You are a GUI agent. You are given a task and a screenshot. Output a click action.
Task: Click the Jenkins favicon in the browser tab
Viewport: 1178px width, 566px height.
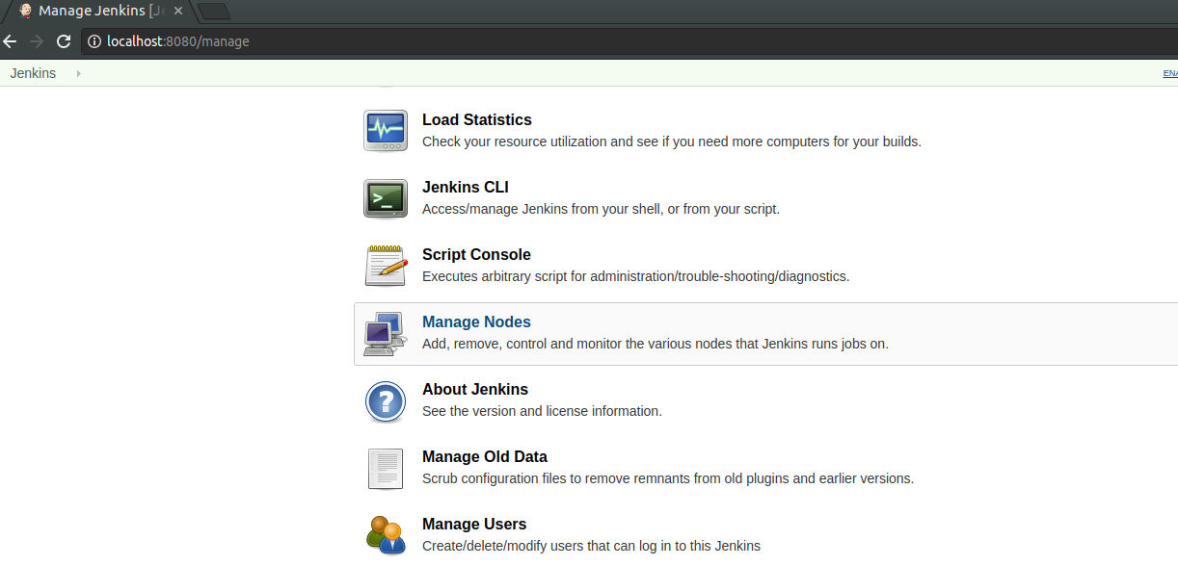[x=25, y=11]
